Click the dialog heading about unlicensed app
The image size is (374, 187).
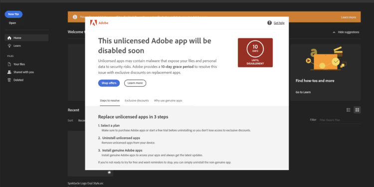(155, 45)
